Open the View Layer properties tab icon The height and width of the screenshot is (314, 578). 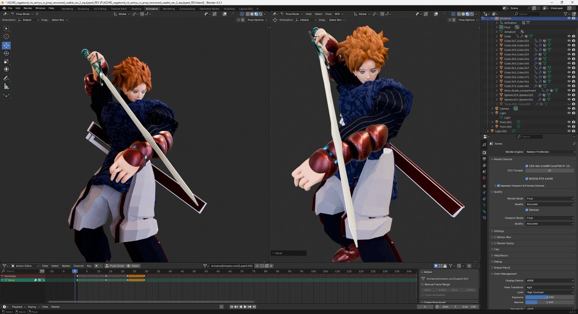484,166
